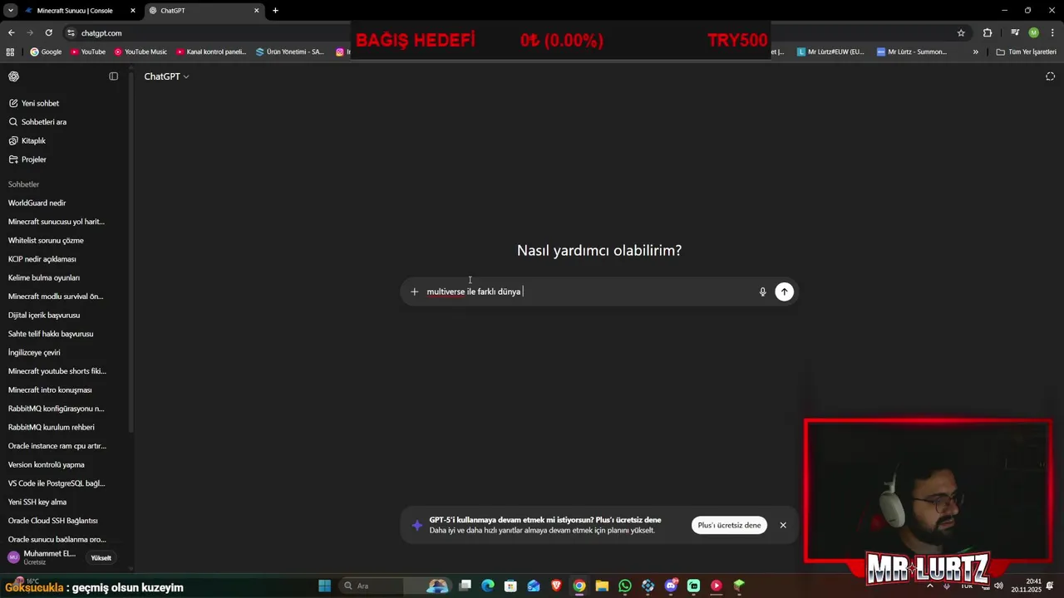Go back in browser
The image size is (1064, 598).
point(11,33)
